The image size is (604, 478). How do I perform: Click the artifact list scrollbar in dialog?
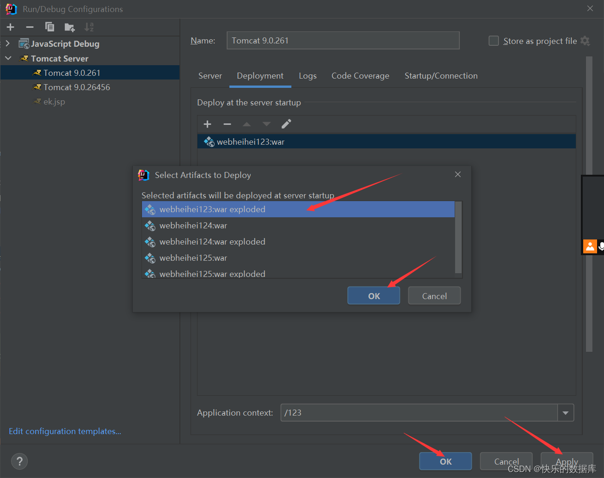click(458, 238)
